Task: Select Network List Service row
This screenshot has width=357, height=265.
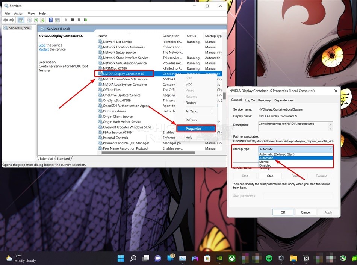Action: 160,42
